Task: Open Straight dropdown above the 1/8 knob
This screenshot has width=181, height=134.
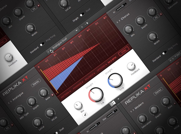Action: (89, 86)
